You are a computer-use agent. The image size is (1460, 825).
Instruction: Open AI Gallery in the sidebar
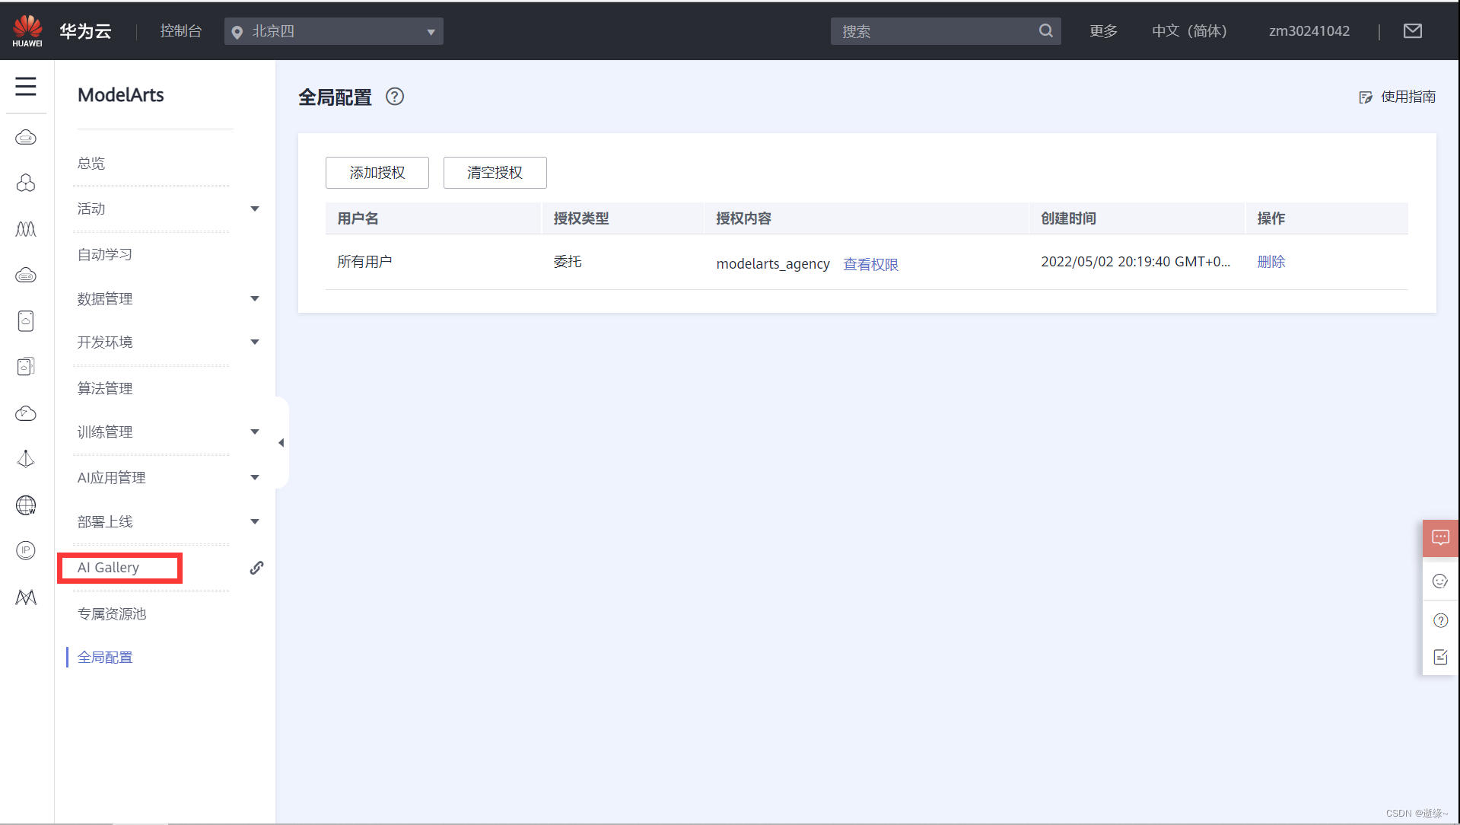pyautogui.click(x=108, y=568)
